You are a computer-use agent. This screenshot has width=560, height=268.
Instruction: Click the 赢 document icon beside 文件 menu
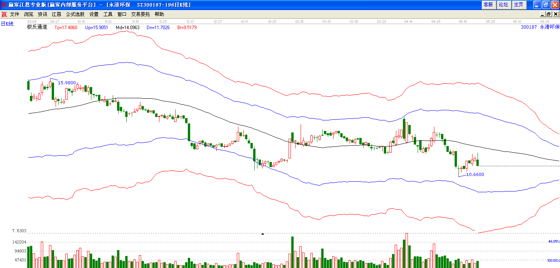[4, 14]
